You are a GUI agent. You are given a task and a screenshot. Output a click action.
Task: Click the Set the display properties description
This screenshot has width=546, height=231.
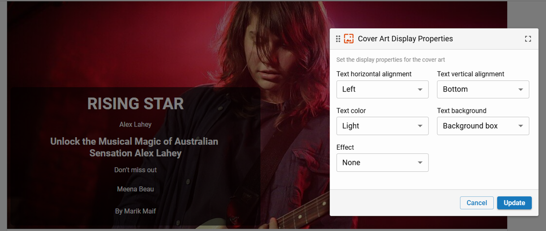[391, 60]
